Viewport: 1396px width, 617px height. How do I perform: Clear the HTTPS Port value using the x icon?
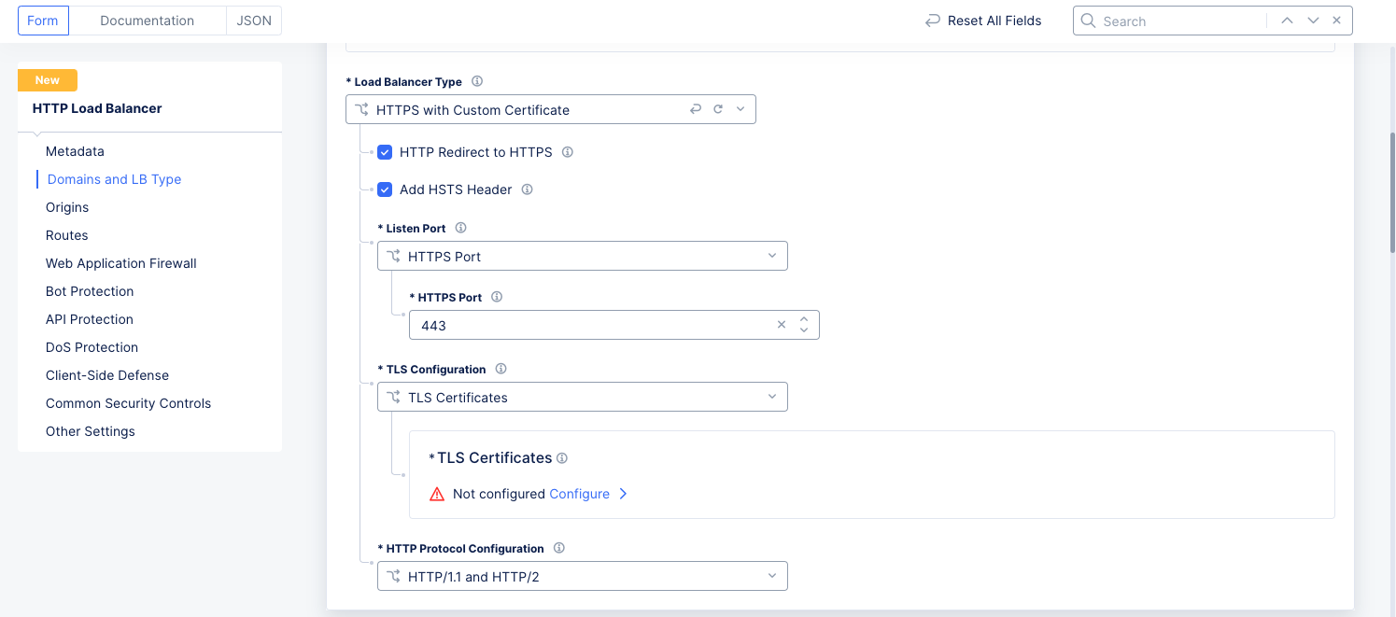pyautogui.click(x=782, y=324)
